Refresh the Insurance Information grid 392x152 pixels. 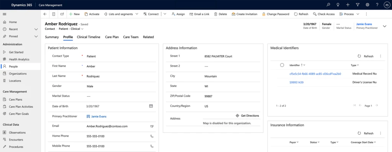(x=366, y=133)
